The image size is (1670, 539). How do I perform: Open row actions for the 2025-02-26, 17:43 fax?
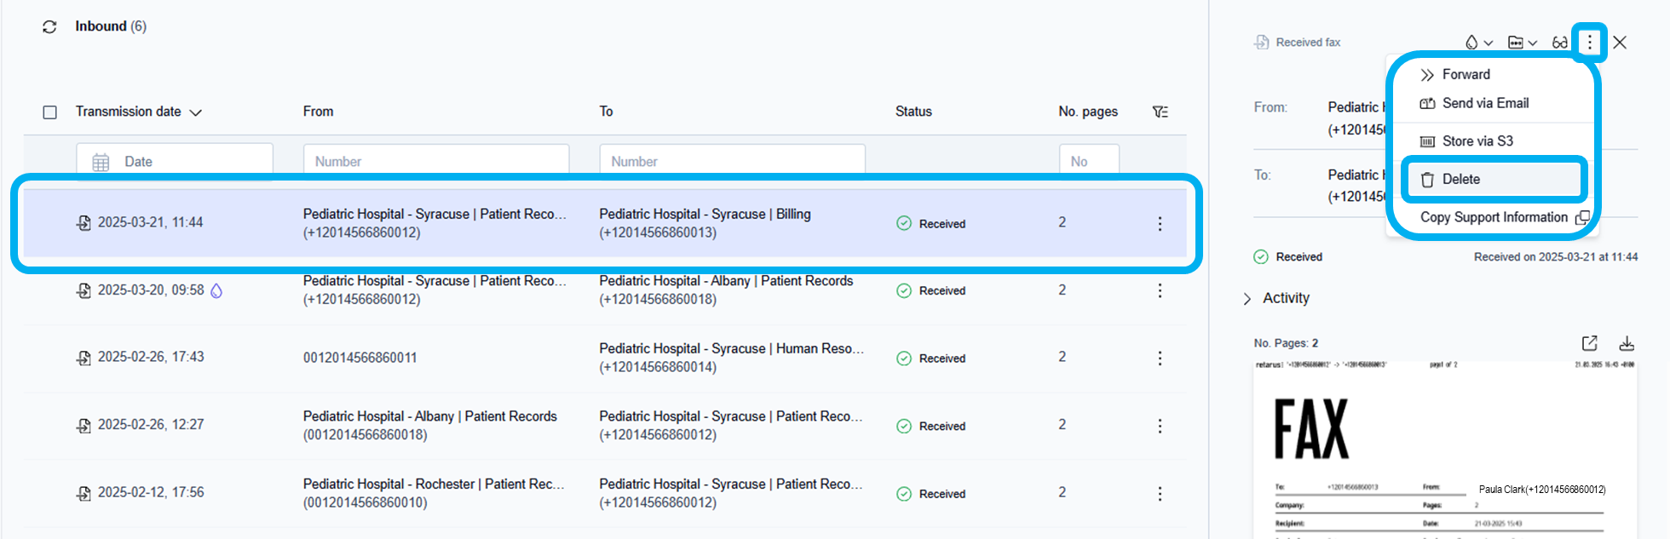[1159, 358]
